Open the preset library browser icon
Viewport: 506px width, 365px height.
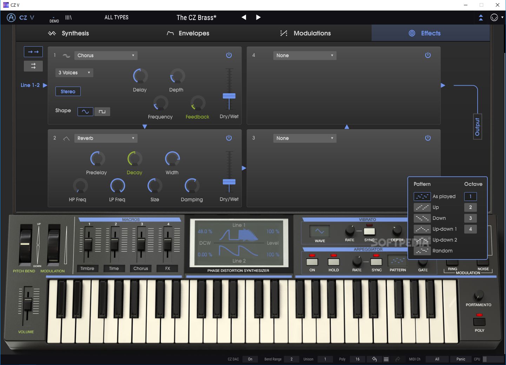(68, 17)
